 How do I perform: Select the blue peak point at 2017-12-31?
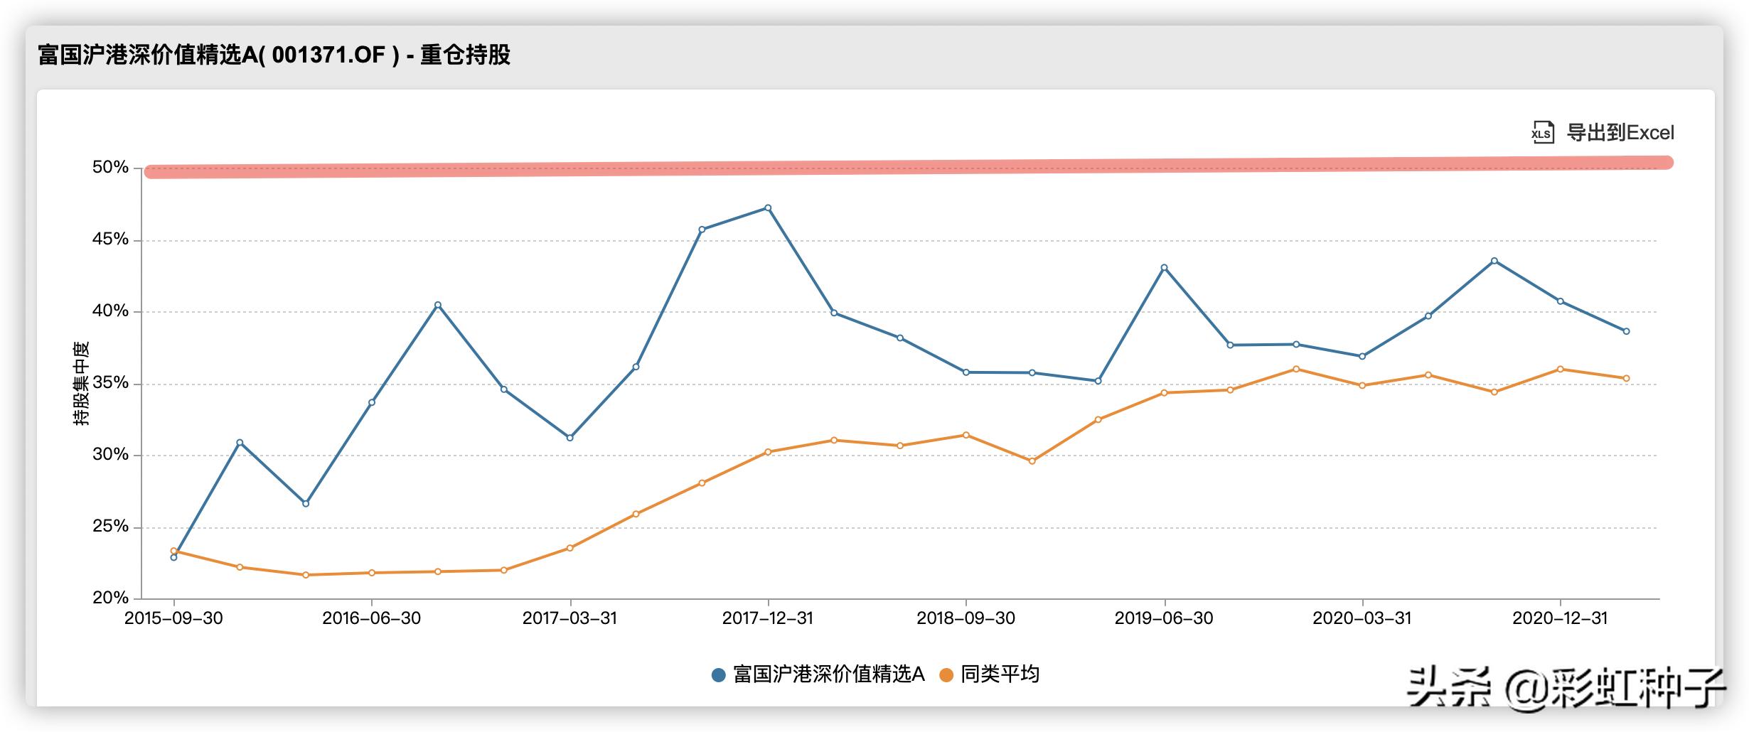pos(768,208)
